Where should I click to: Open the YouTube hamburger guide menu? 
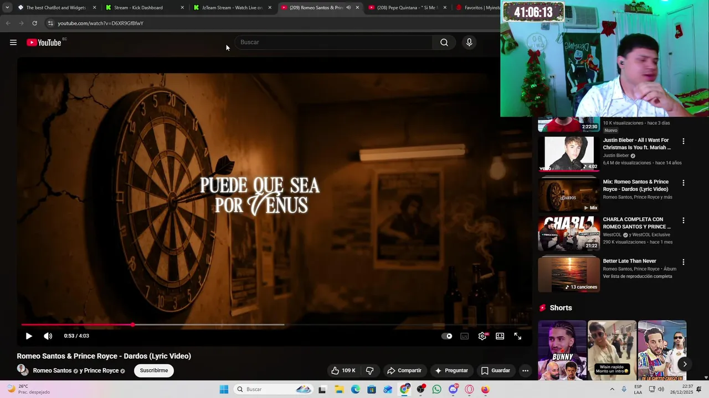tap(13, 43)
